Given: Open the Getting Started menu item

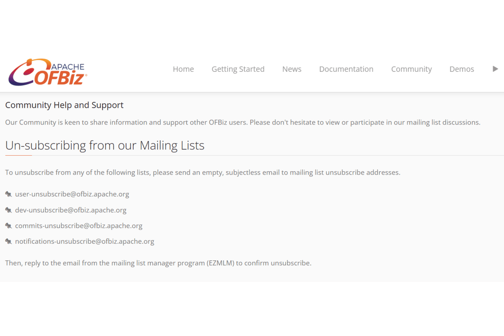Looking at the screenshot, I should tap(238, 69).
